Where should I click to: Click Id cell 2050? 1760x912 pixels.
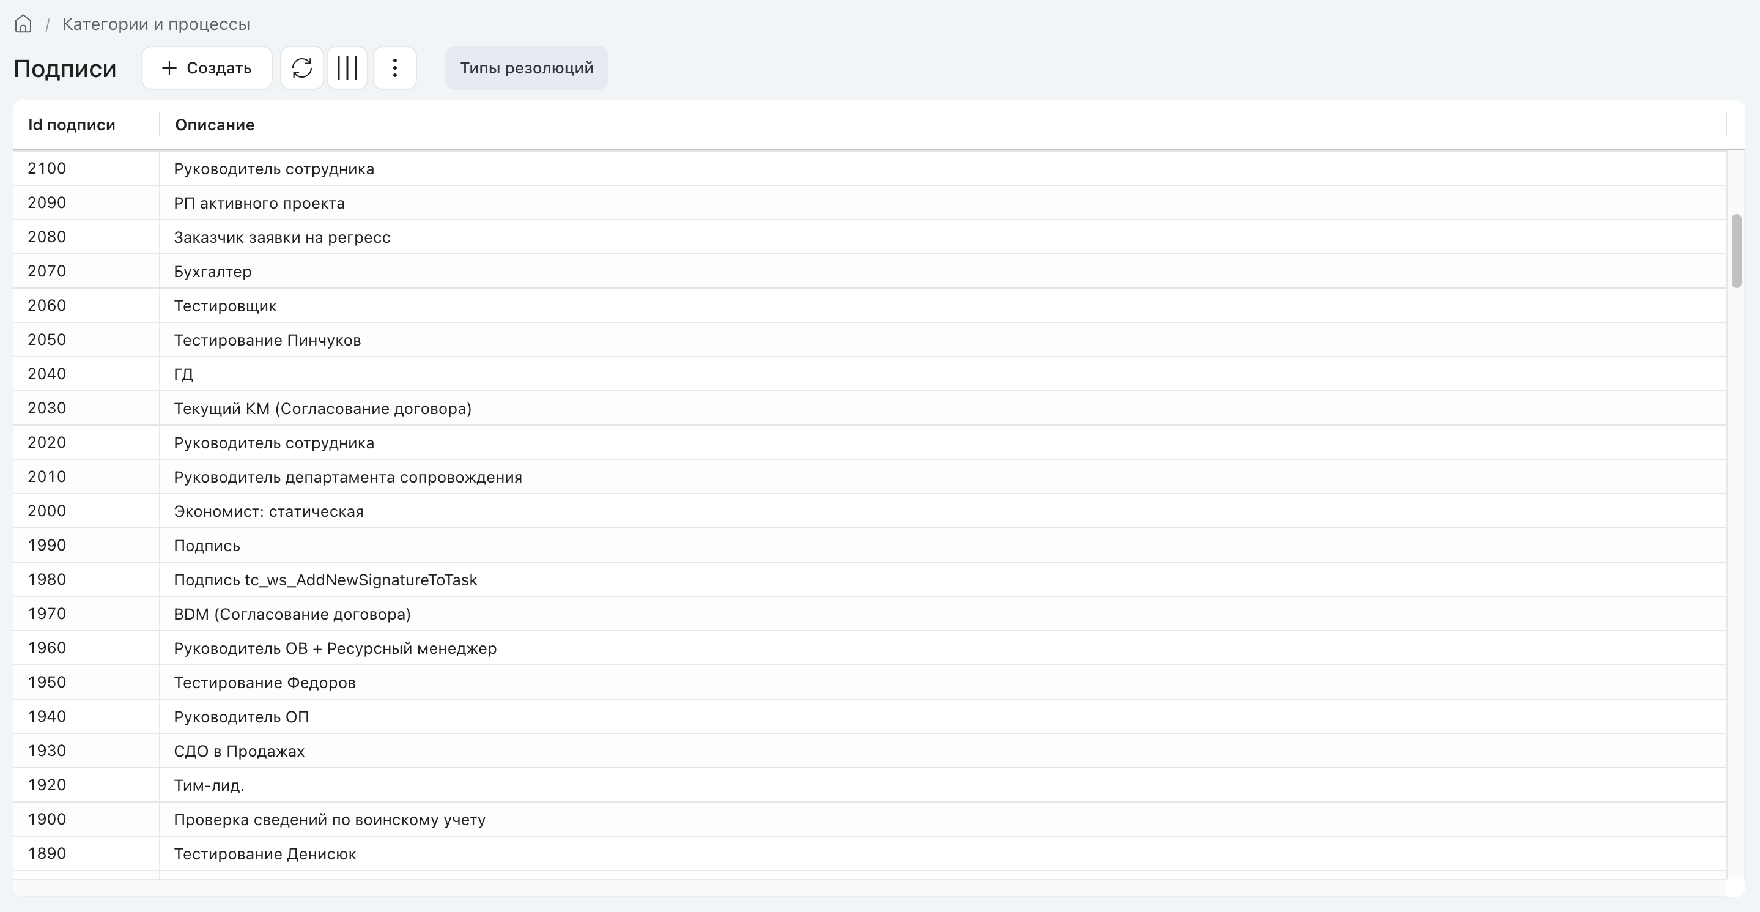86,339
